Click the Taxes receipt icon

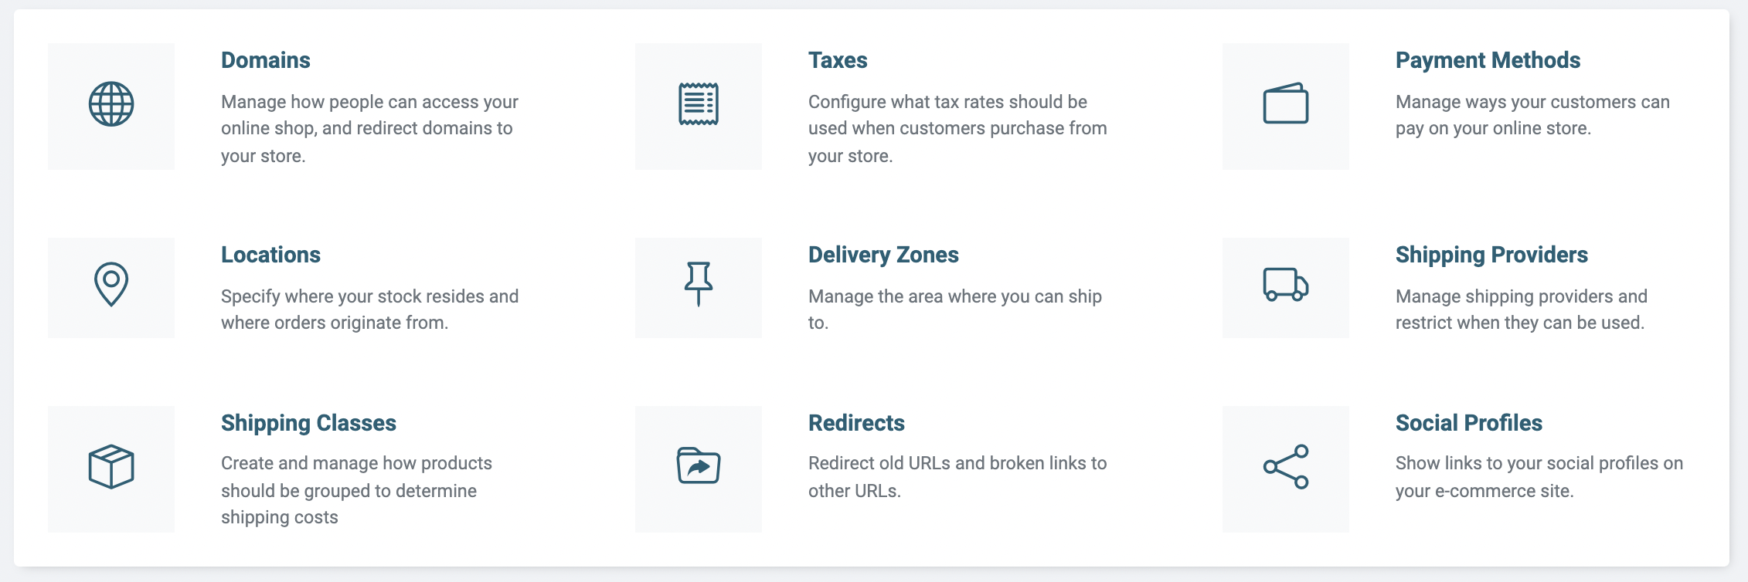(x=699, y=104)
